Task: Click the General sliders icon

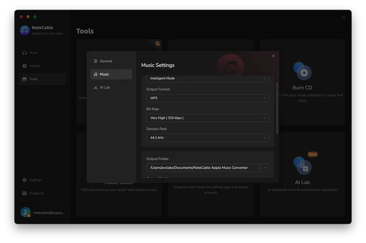Action: (96, 61)
